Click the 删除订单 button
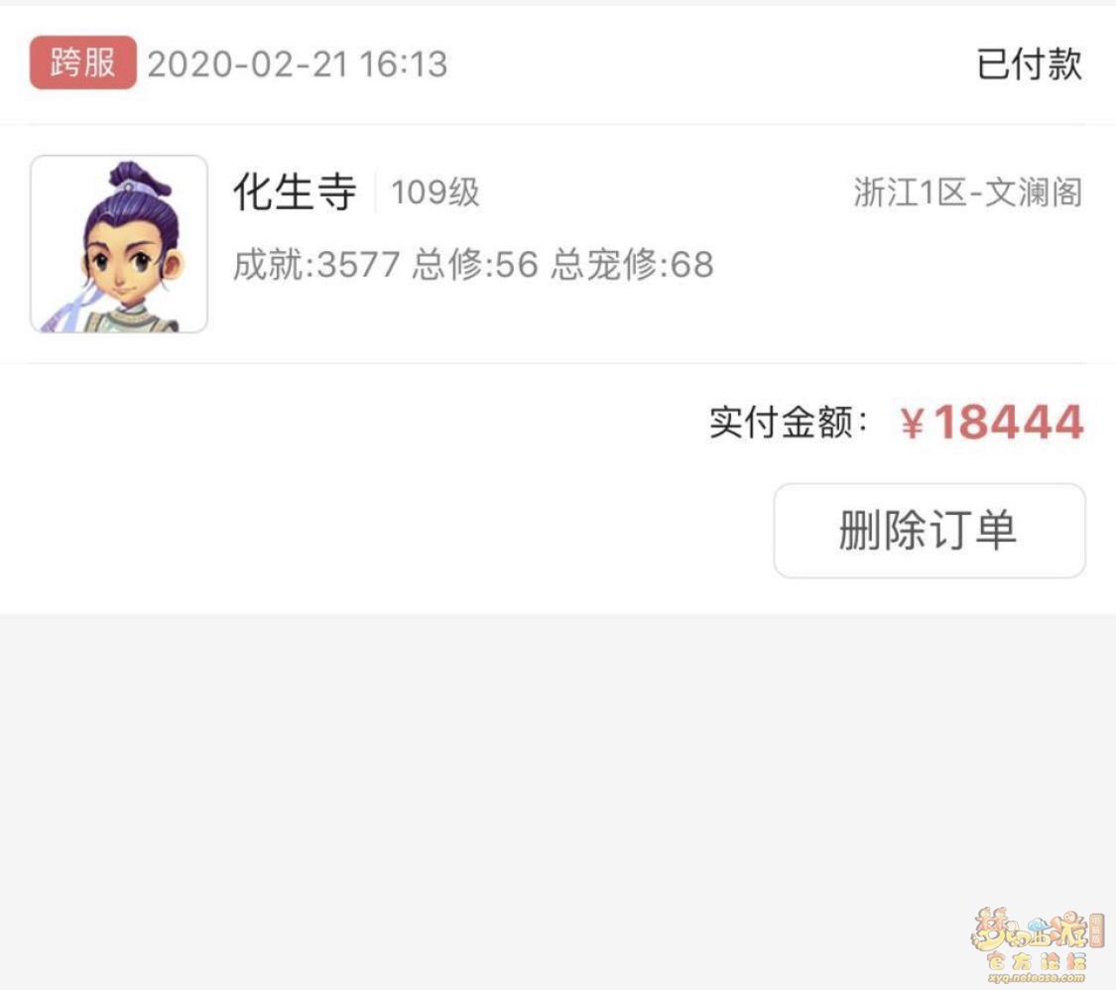1116x990 pixels. 929,531
